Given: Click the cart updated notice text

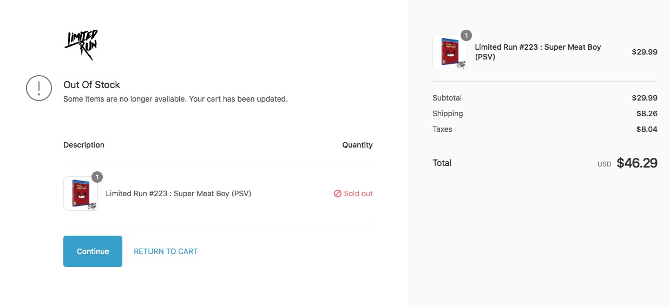Looking at the screenshot, I should pyautogui.click(x=175, y=99).
